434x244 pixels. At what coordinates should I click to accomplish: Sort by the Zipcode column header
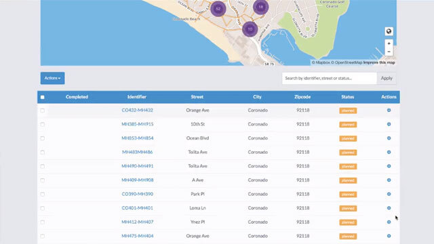(x=302, y=97)
